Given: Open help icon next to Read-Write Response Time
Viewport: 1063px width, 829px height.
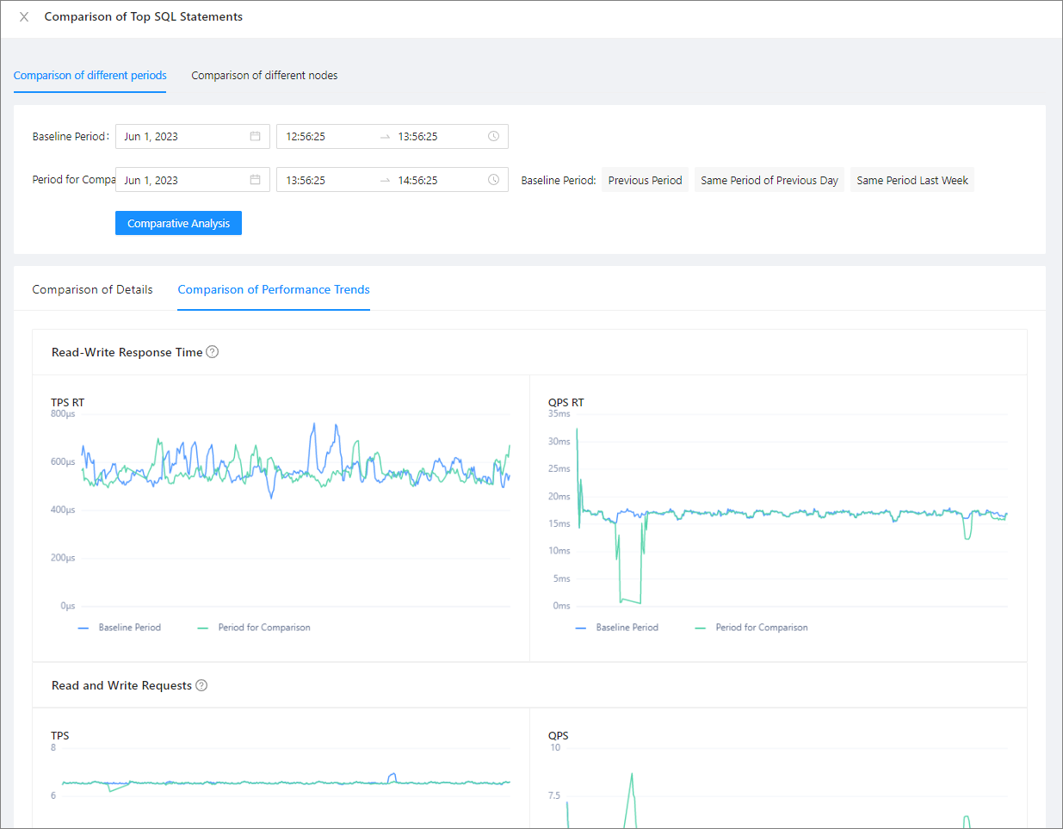Looking at the screenshot, I should [x=213, y=352].
